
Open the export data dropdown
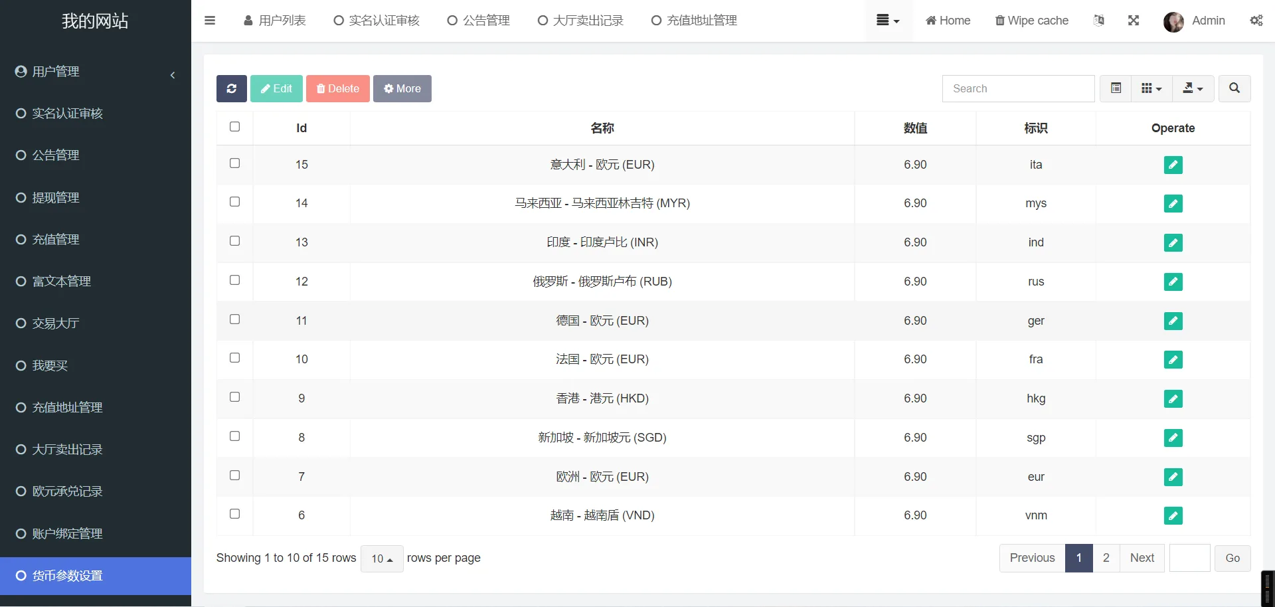[1193, 88]
